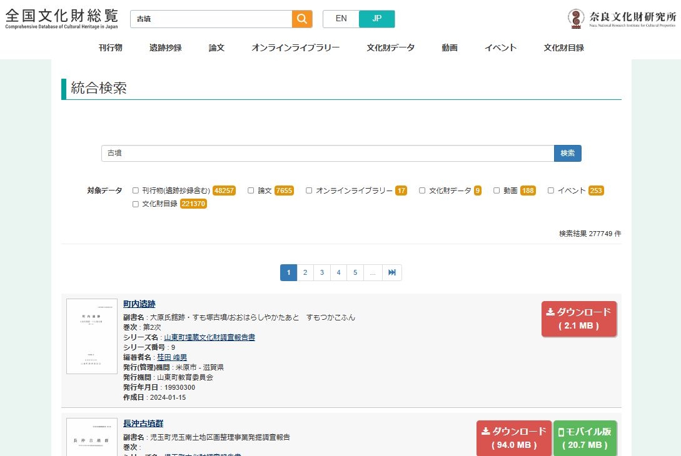This screenshot has width=681, height=456.
Task: Click the orange magnifying glass search icon
Action: click(301, 19)
